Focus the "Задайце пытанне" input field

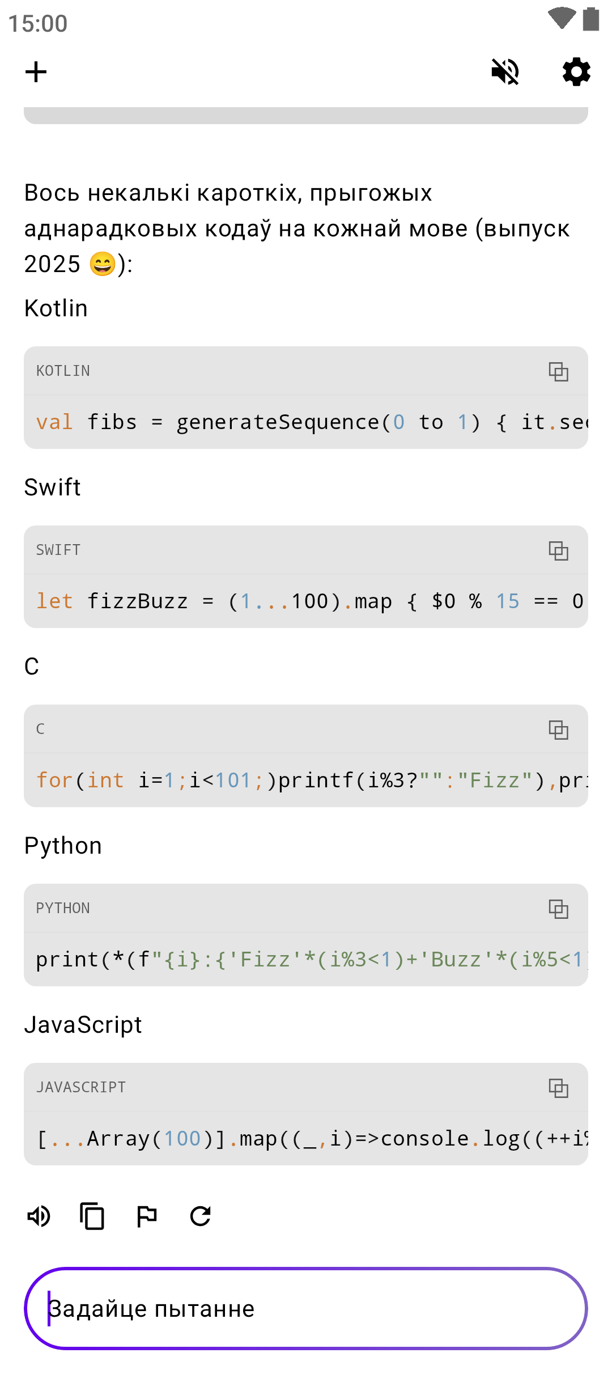point(306,1309)
